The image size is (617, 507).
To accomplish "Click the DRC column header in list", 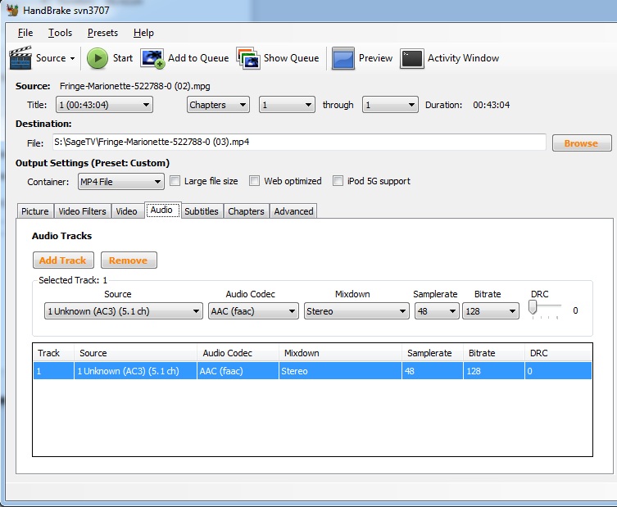I will click(x=558, y=353).
